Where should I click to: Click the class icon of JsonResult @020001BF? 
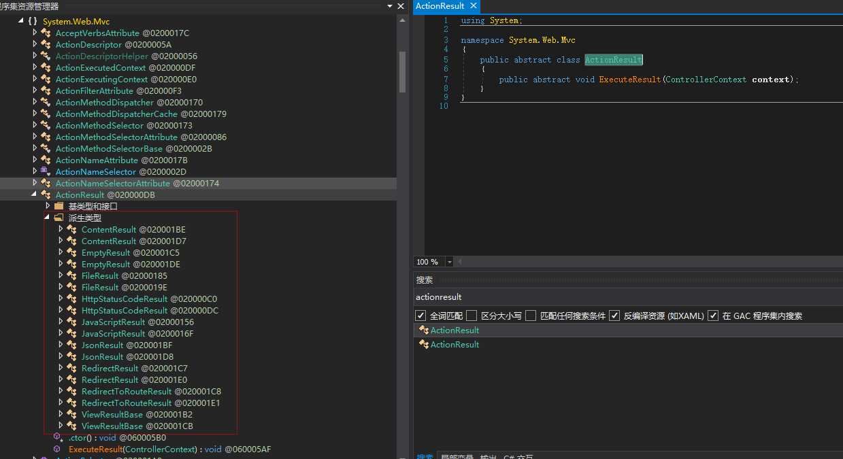71,345
